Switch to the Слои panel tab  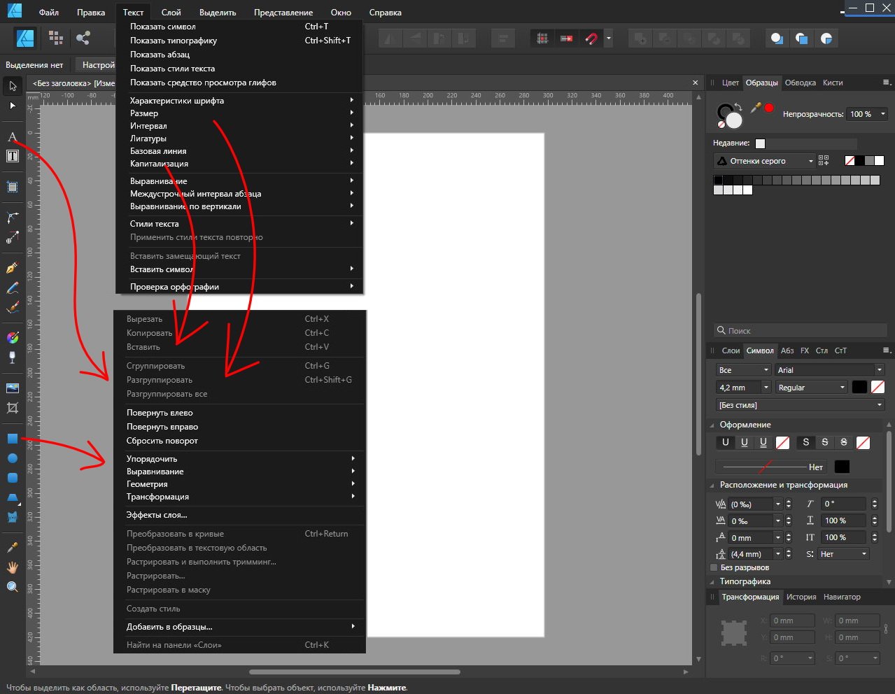(731, 350)
